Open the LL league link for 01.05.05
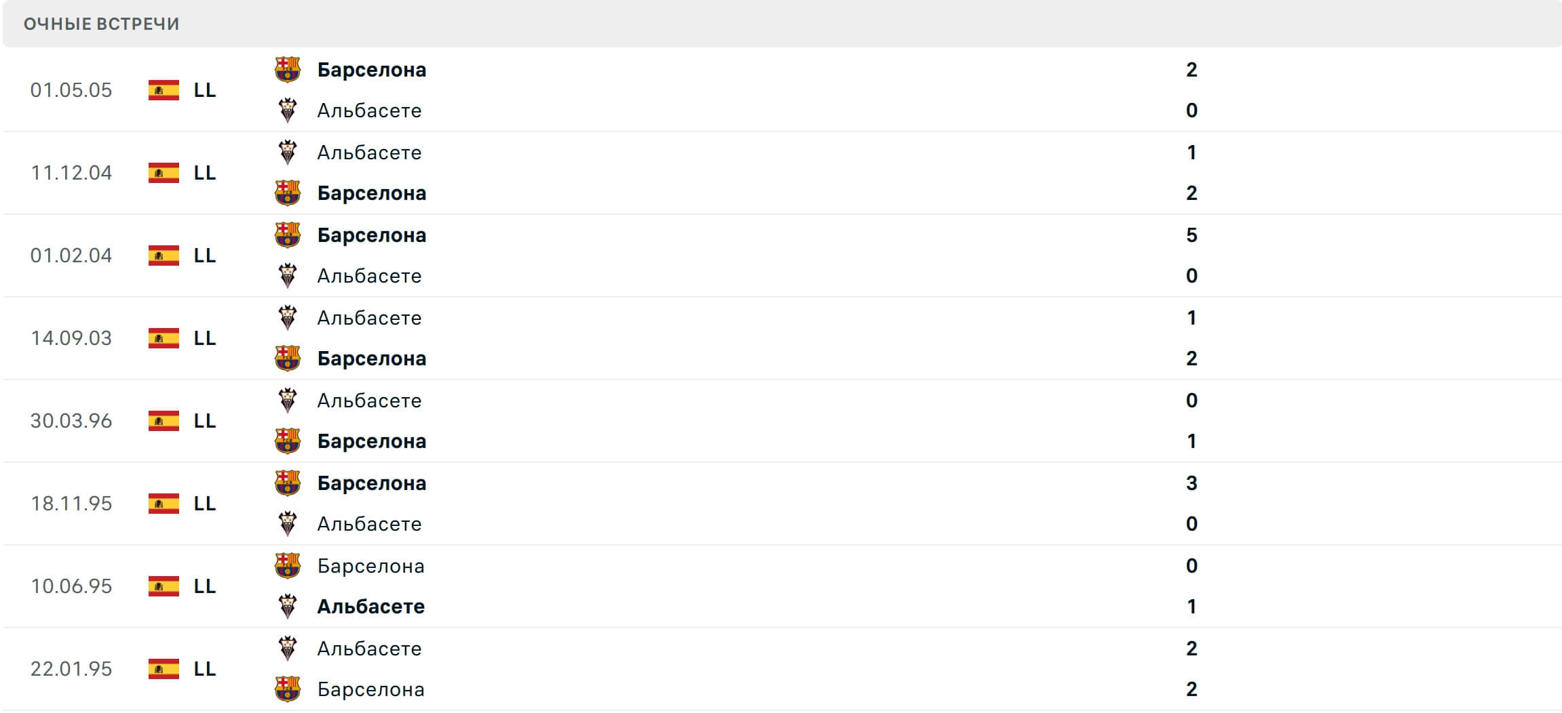1562x713 pixels. tap(205, 90)
